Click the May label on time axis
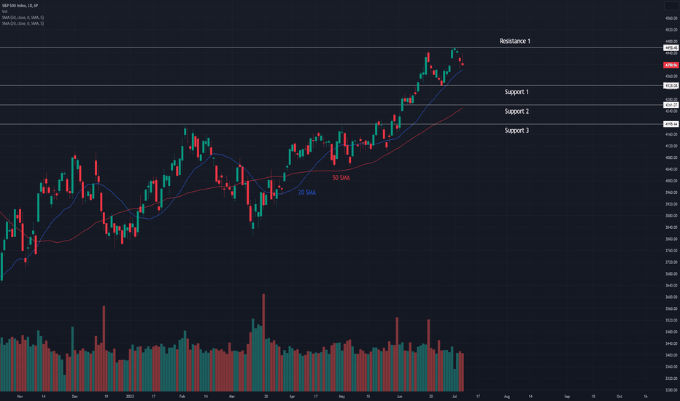 click(341, 396)
